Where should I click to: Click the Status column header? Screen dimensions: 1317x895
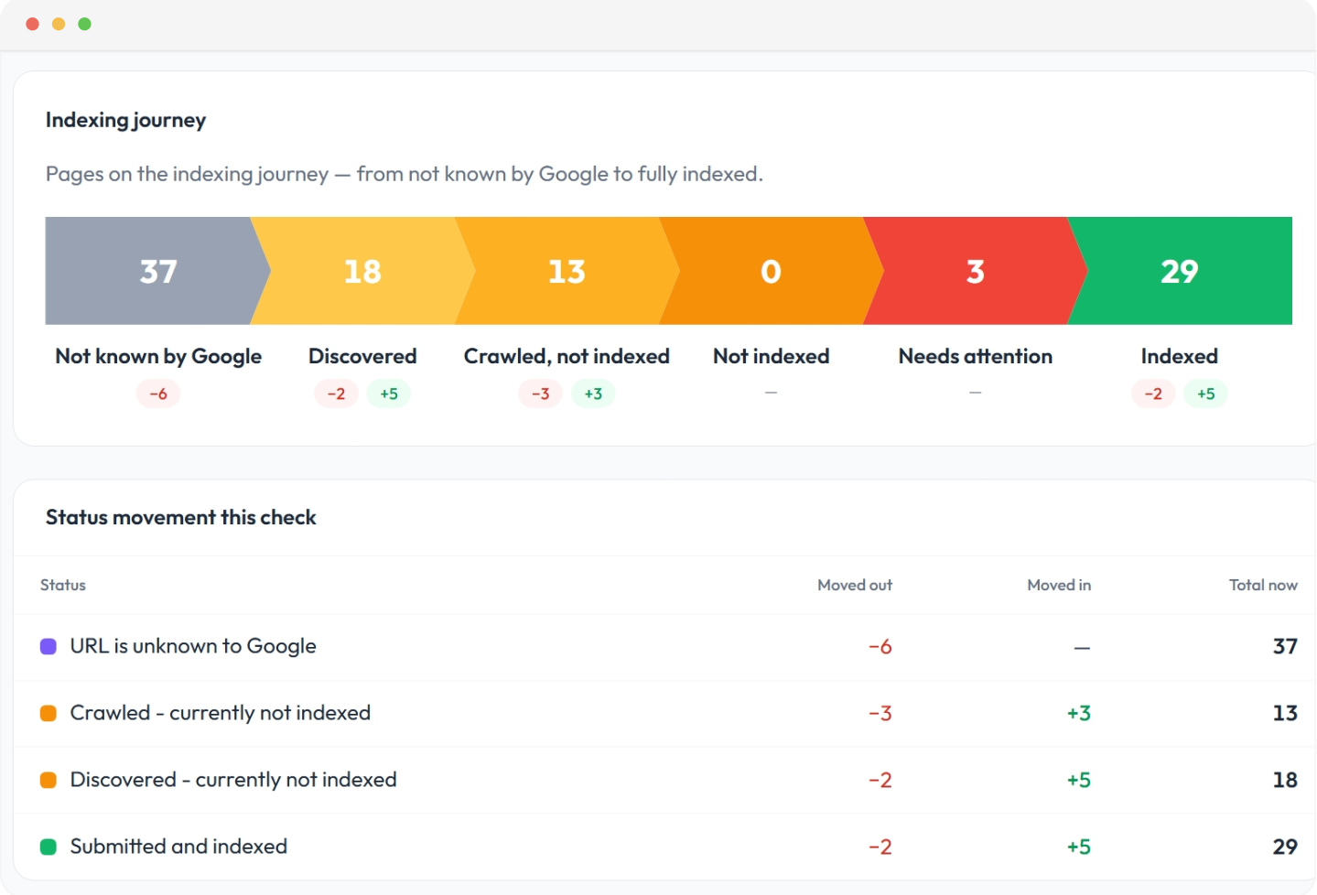63,585
